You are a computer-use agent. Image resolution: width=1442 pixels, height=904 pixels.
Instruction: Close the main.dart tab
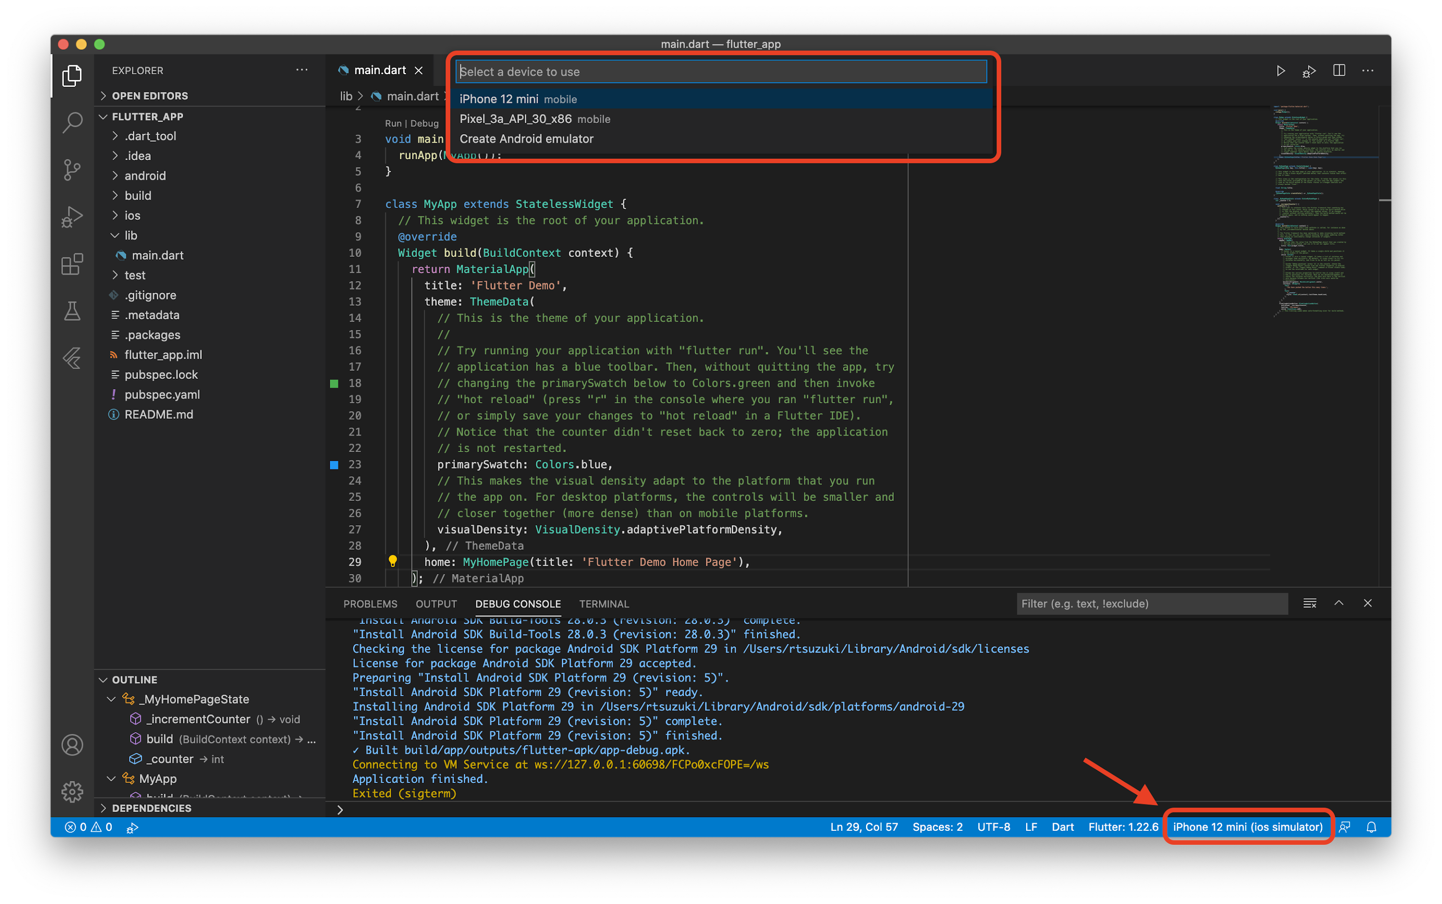(419, 70)
